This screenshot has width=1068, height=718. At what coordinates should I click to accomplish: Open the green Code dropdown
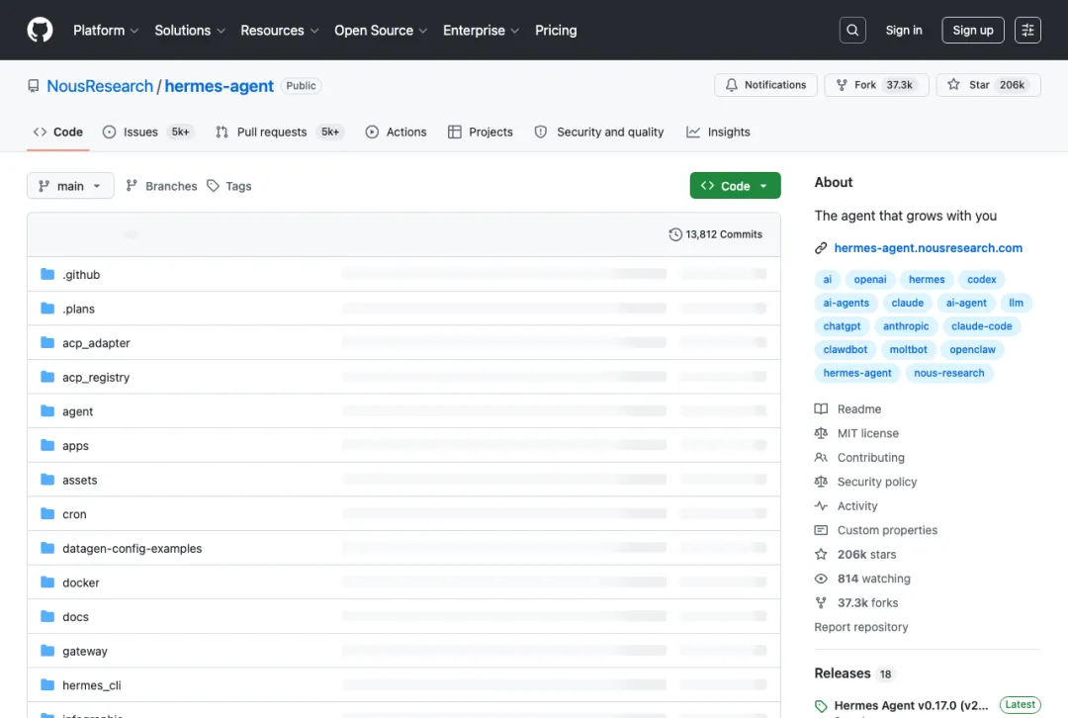[x=735, y=186]
